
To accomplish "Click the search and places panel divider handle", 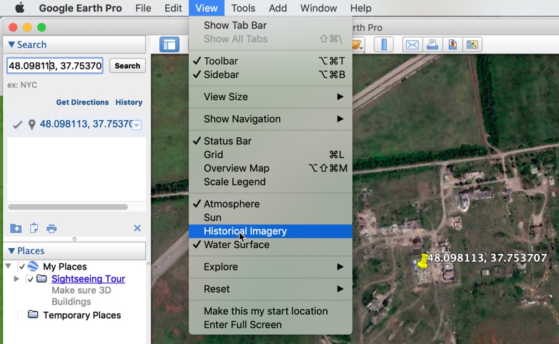I will 74,239.
